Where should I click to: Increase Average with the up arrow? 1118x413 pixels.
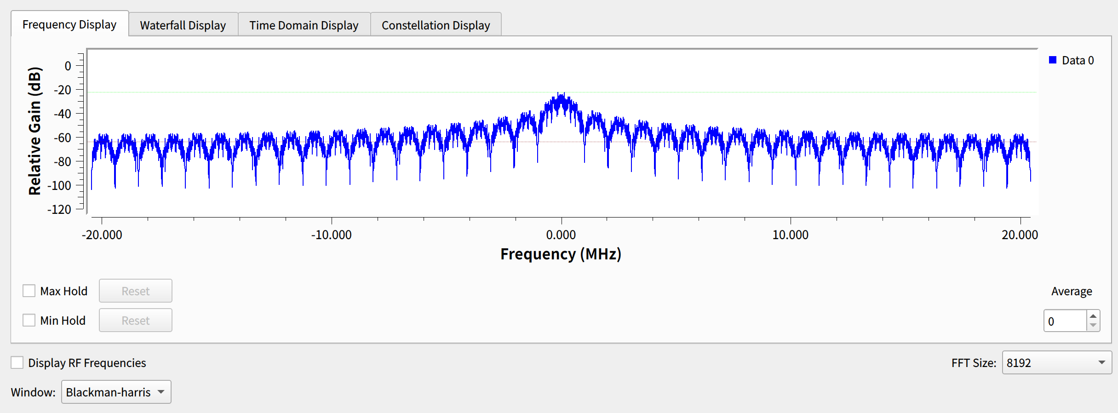tap(1093, 316)
